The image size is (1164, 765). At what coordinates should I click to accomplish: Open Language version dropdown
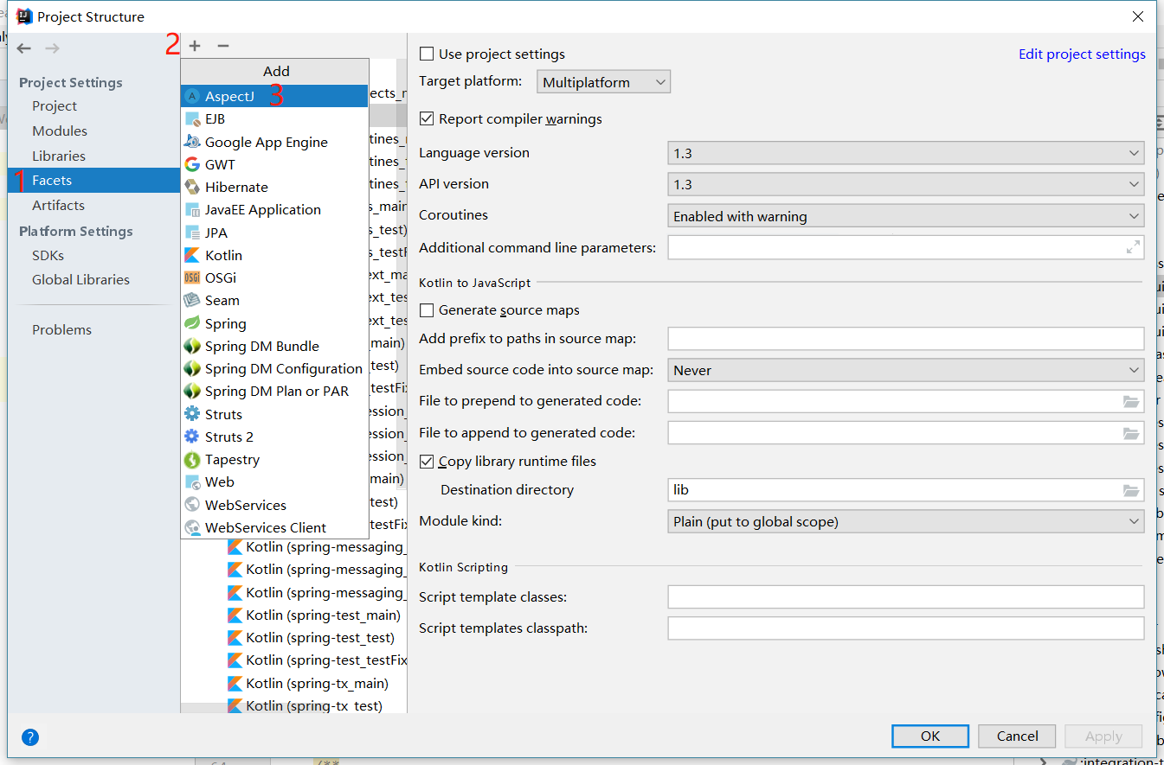tap(906, 153)
